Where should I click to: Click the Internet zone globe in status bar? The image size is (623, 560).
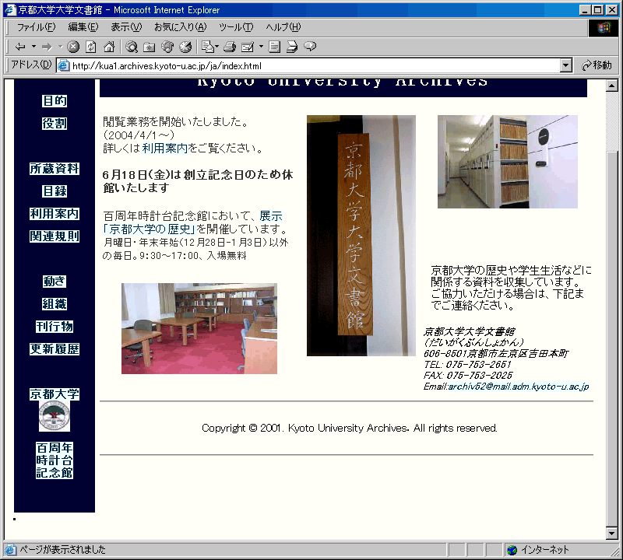pos(512,550)
